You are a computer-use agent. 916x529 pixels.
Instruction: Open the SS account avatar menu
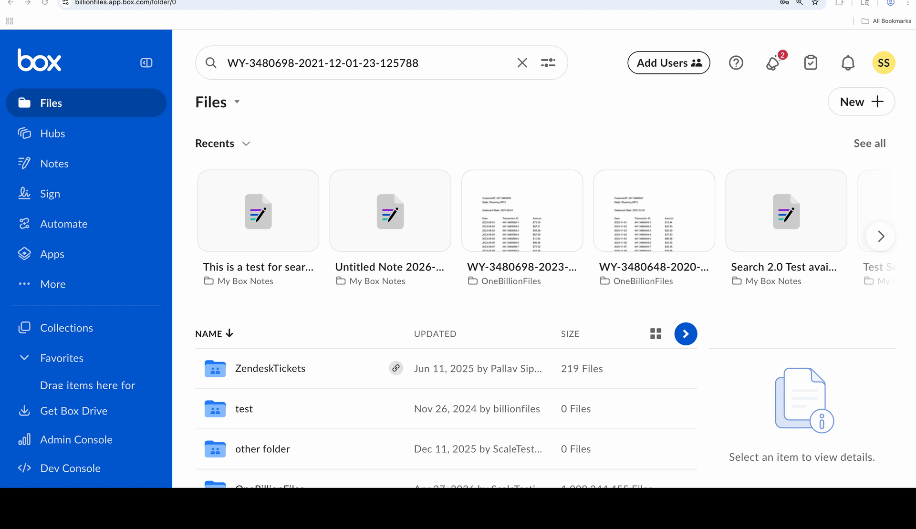(x=884, y=63)
